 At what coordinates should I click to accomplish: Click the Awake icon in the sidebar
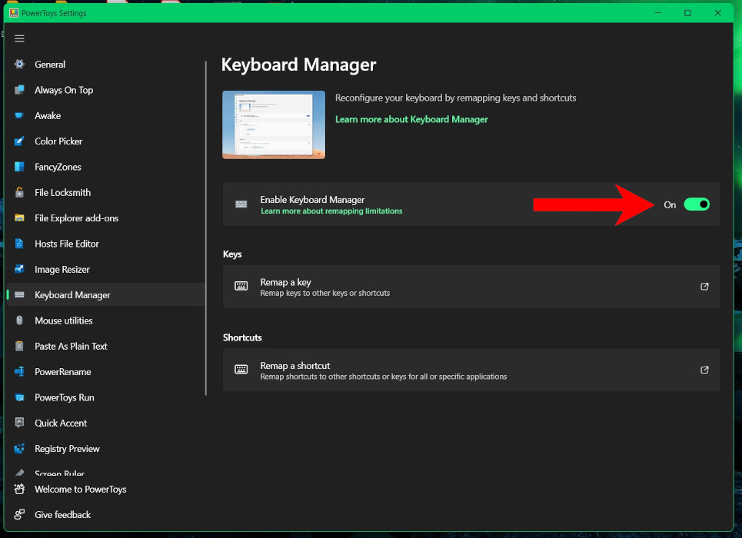(18, 115)
